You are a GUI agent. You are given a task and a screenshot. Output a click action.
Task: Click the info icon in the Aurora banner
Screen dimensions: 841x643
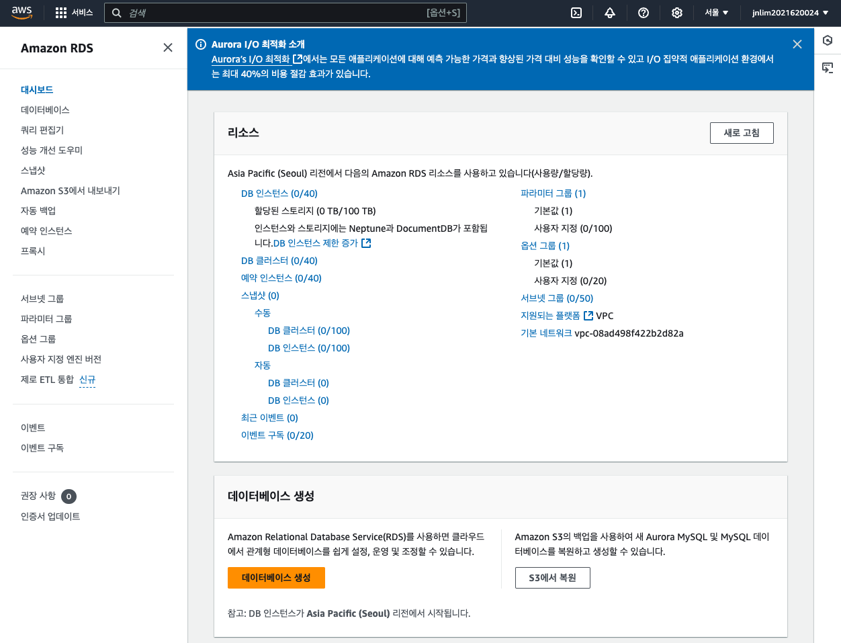(x=201, y=44)
